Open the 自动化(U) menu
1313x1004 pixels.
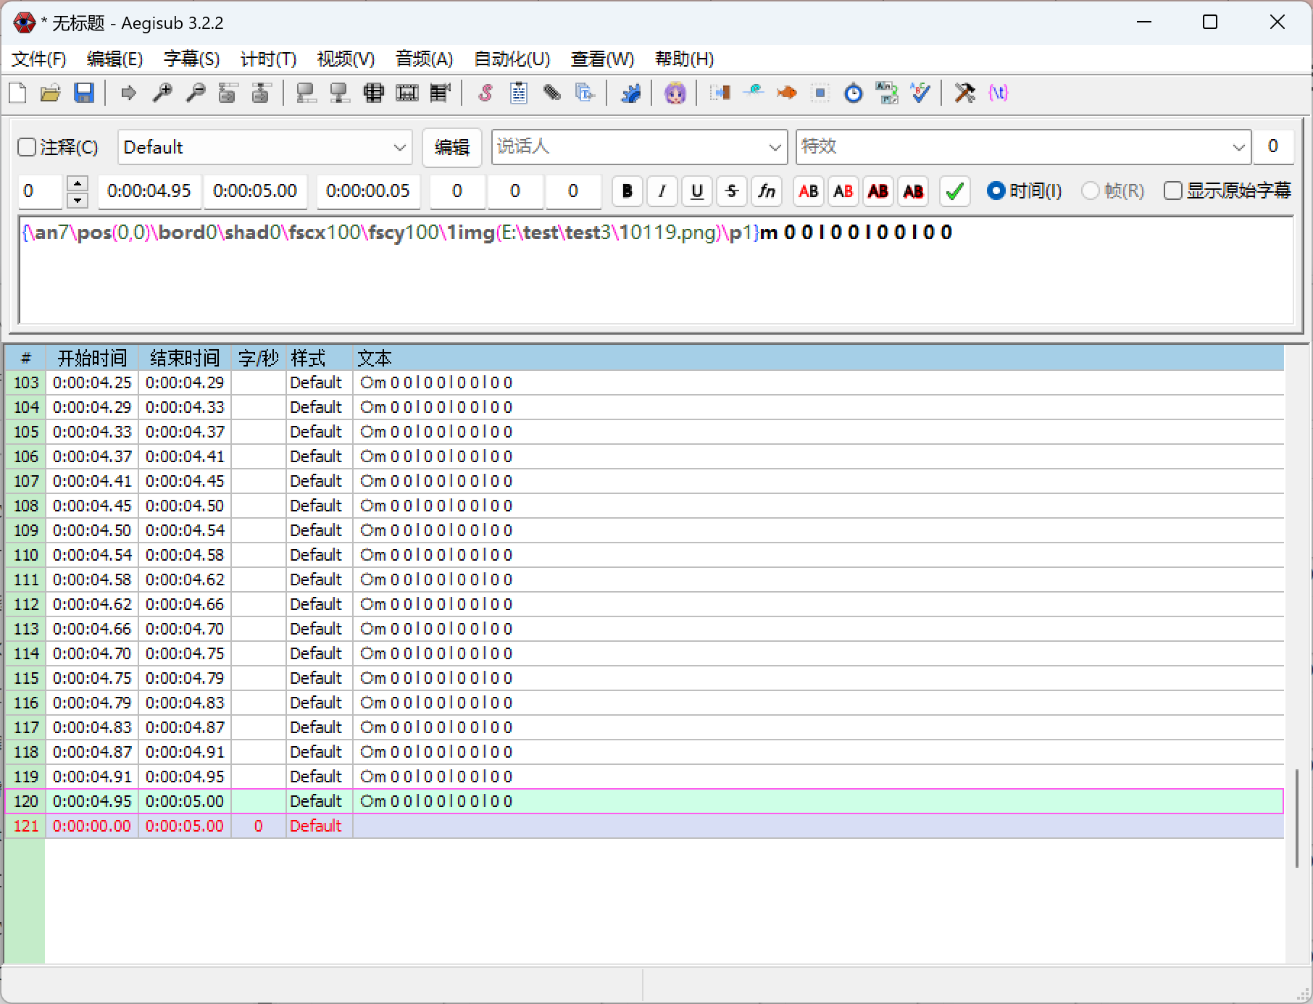[x=511, y=59]
